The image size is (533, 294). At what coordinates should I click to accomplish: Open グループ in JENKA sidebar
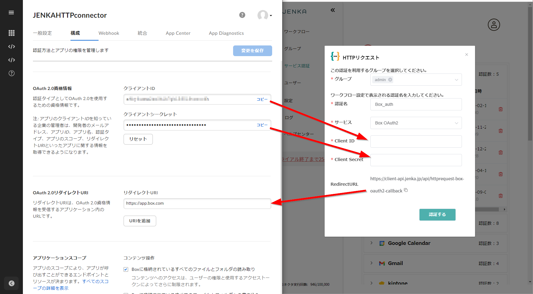pyautogui.click(x=293, y=49)
